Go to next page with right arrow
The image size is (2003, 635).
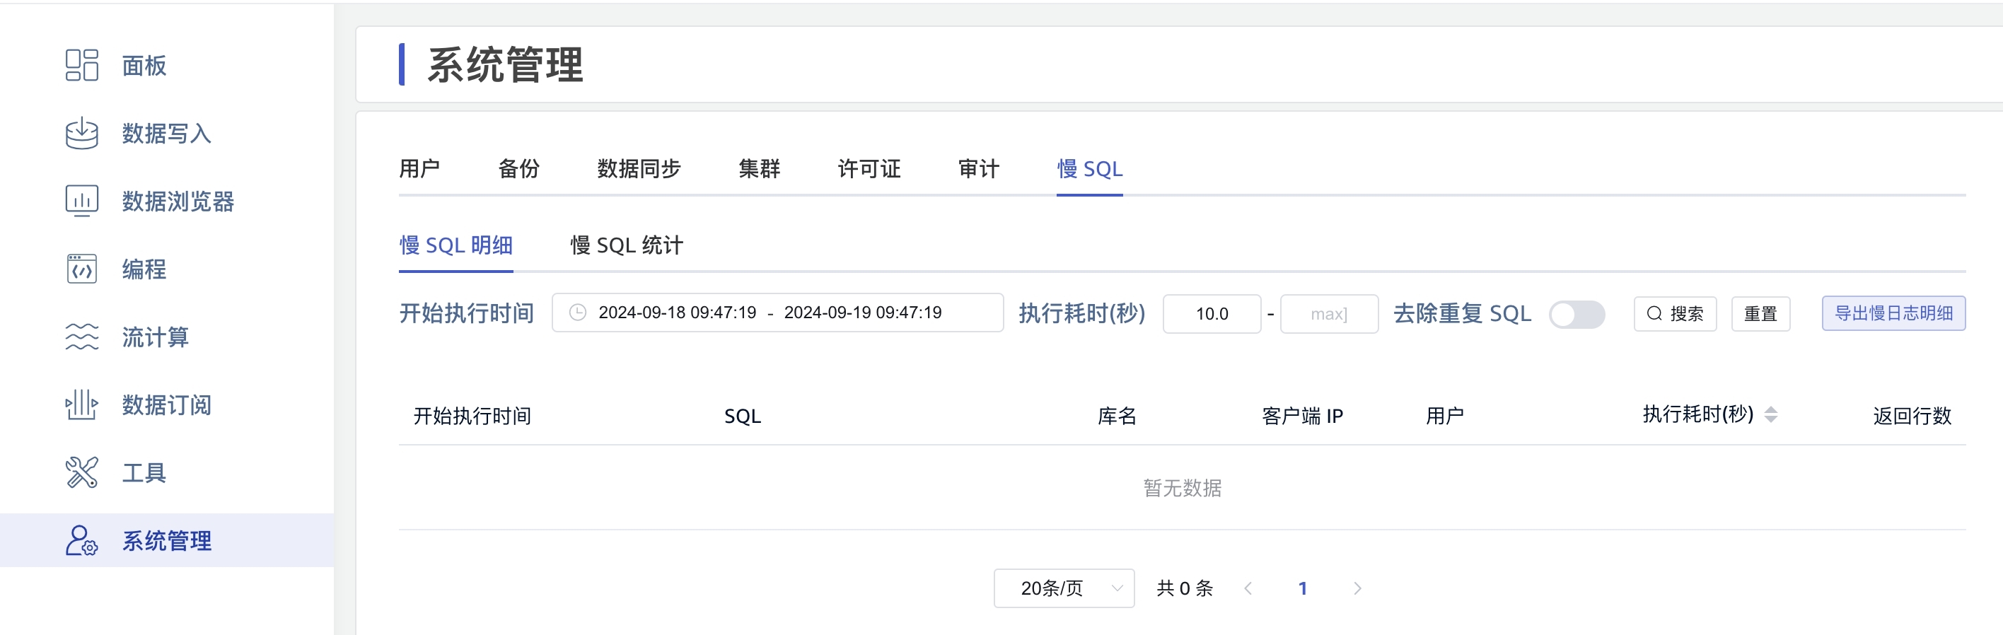1357,588
